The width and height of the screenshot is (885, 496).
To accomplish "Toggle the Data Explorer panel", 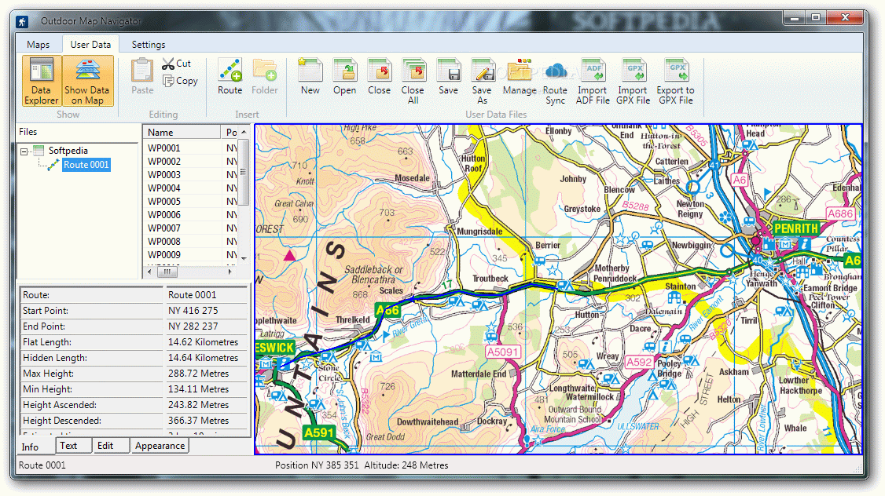I will [41, 81].
